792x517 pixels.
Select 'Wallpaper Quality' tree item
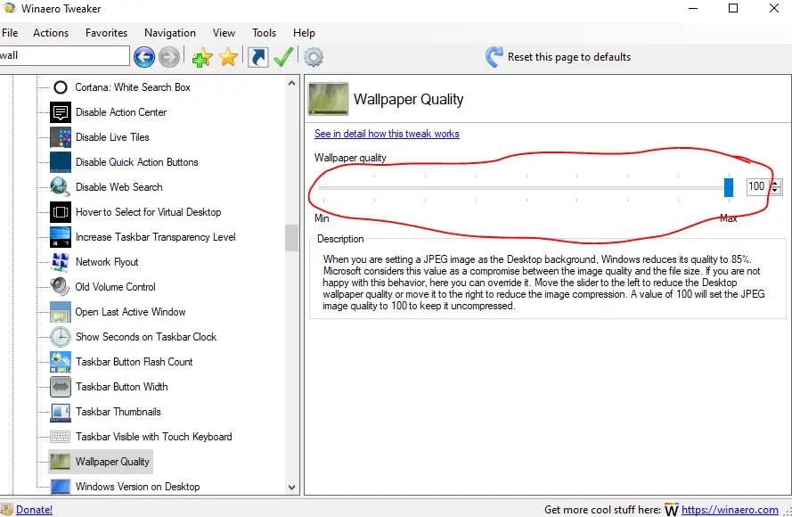point(100,462)
